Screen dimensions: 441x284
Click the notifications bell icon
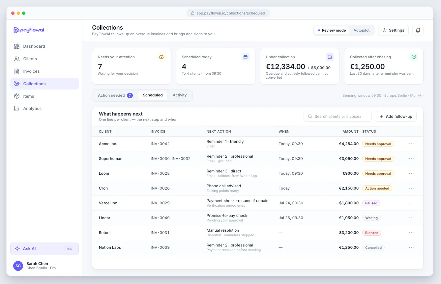pyautogui.click(x=418, y=30)
